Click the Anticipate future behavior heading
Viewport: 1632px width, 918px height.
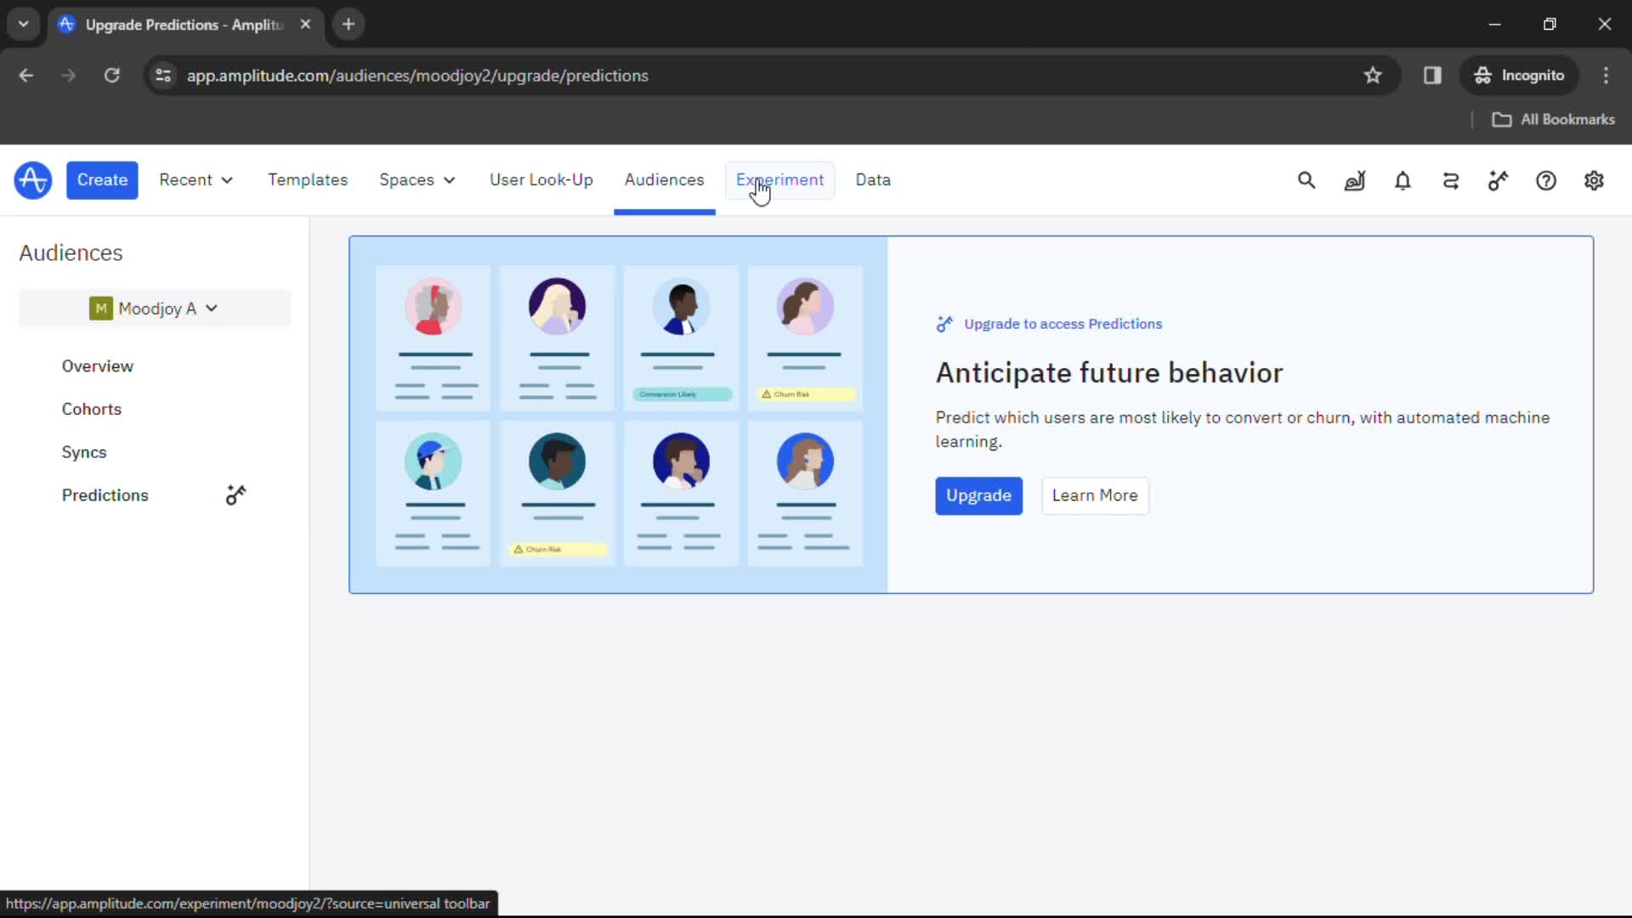tap(1109, 373)
